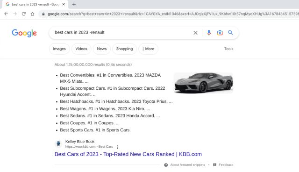Click the 'About 1,76,00,00,000 results' text
The width and height of the screenshot is (299, 172).
pyautogui.click(x=93, y=64)
